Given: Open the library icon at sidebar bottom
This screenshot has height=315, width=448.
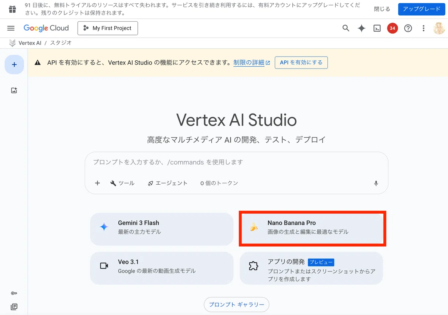Looking at the screenshot, I should pos(14,307).
